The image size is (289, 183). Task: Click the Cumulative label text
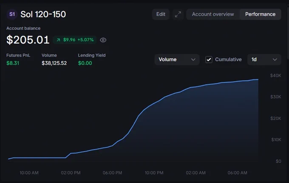(x=228, y=60)
